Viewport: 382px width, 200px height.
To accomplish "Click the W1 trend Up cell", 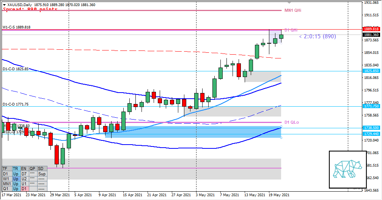I will (16, 178).
